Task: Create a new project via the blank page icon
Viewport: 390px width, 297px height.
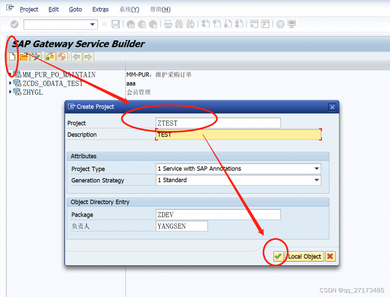Action: coord(13,57)
